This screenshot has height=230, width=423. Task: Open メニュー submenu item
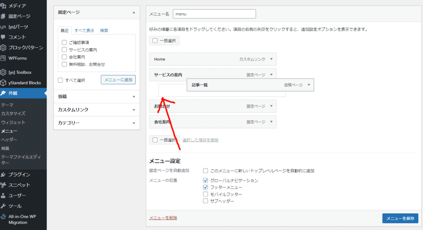coord(9,131)
